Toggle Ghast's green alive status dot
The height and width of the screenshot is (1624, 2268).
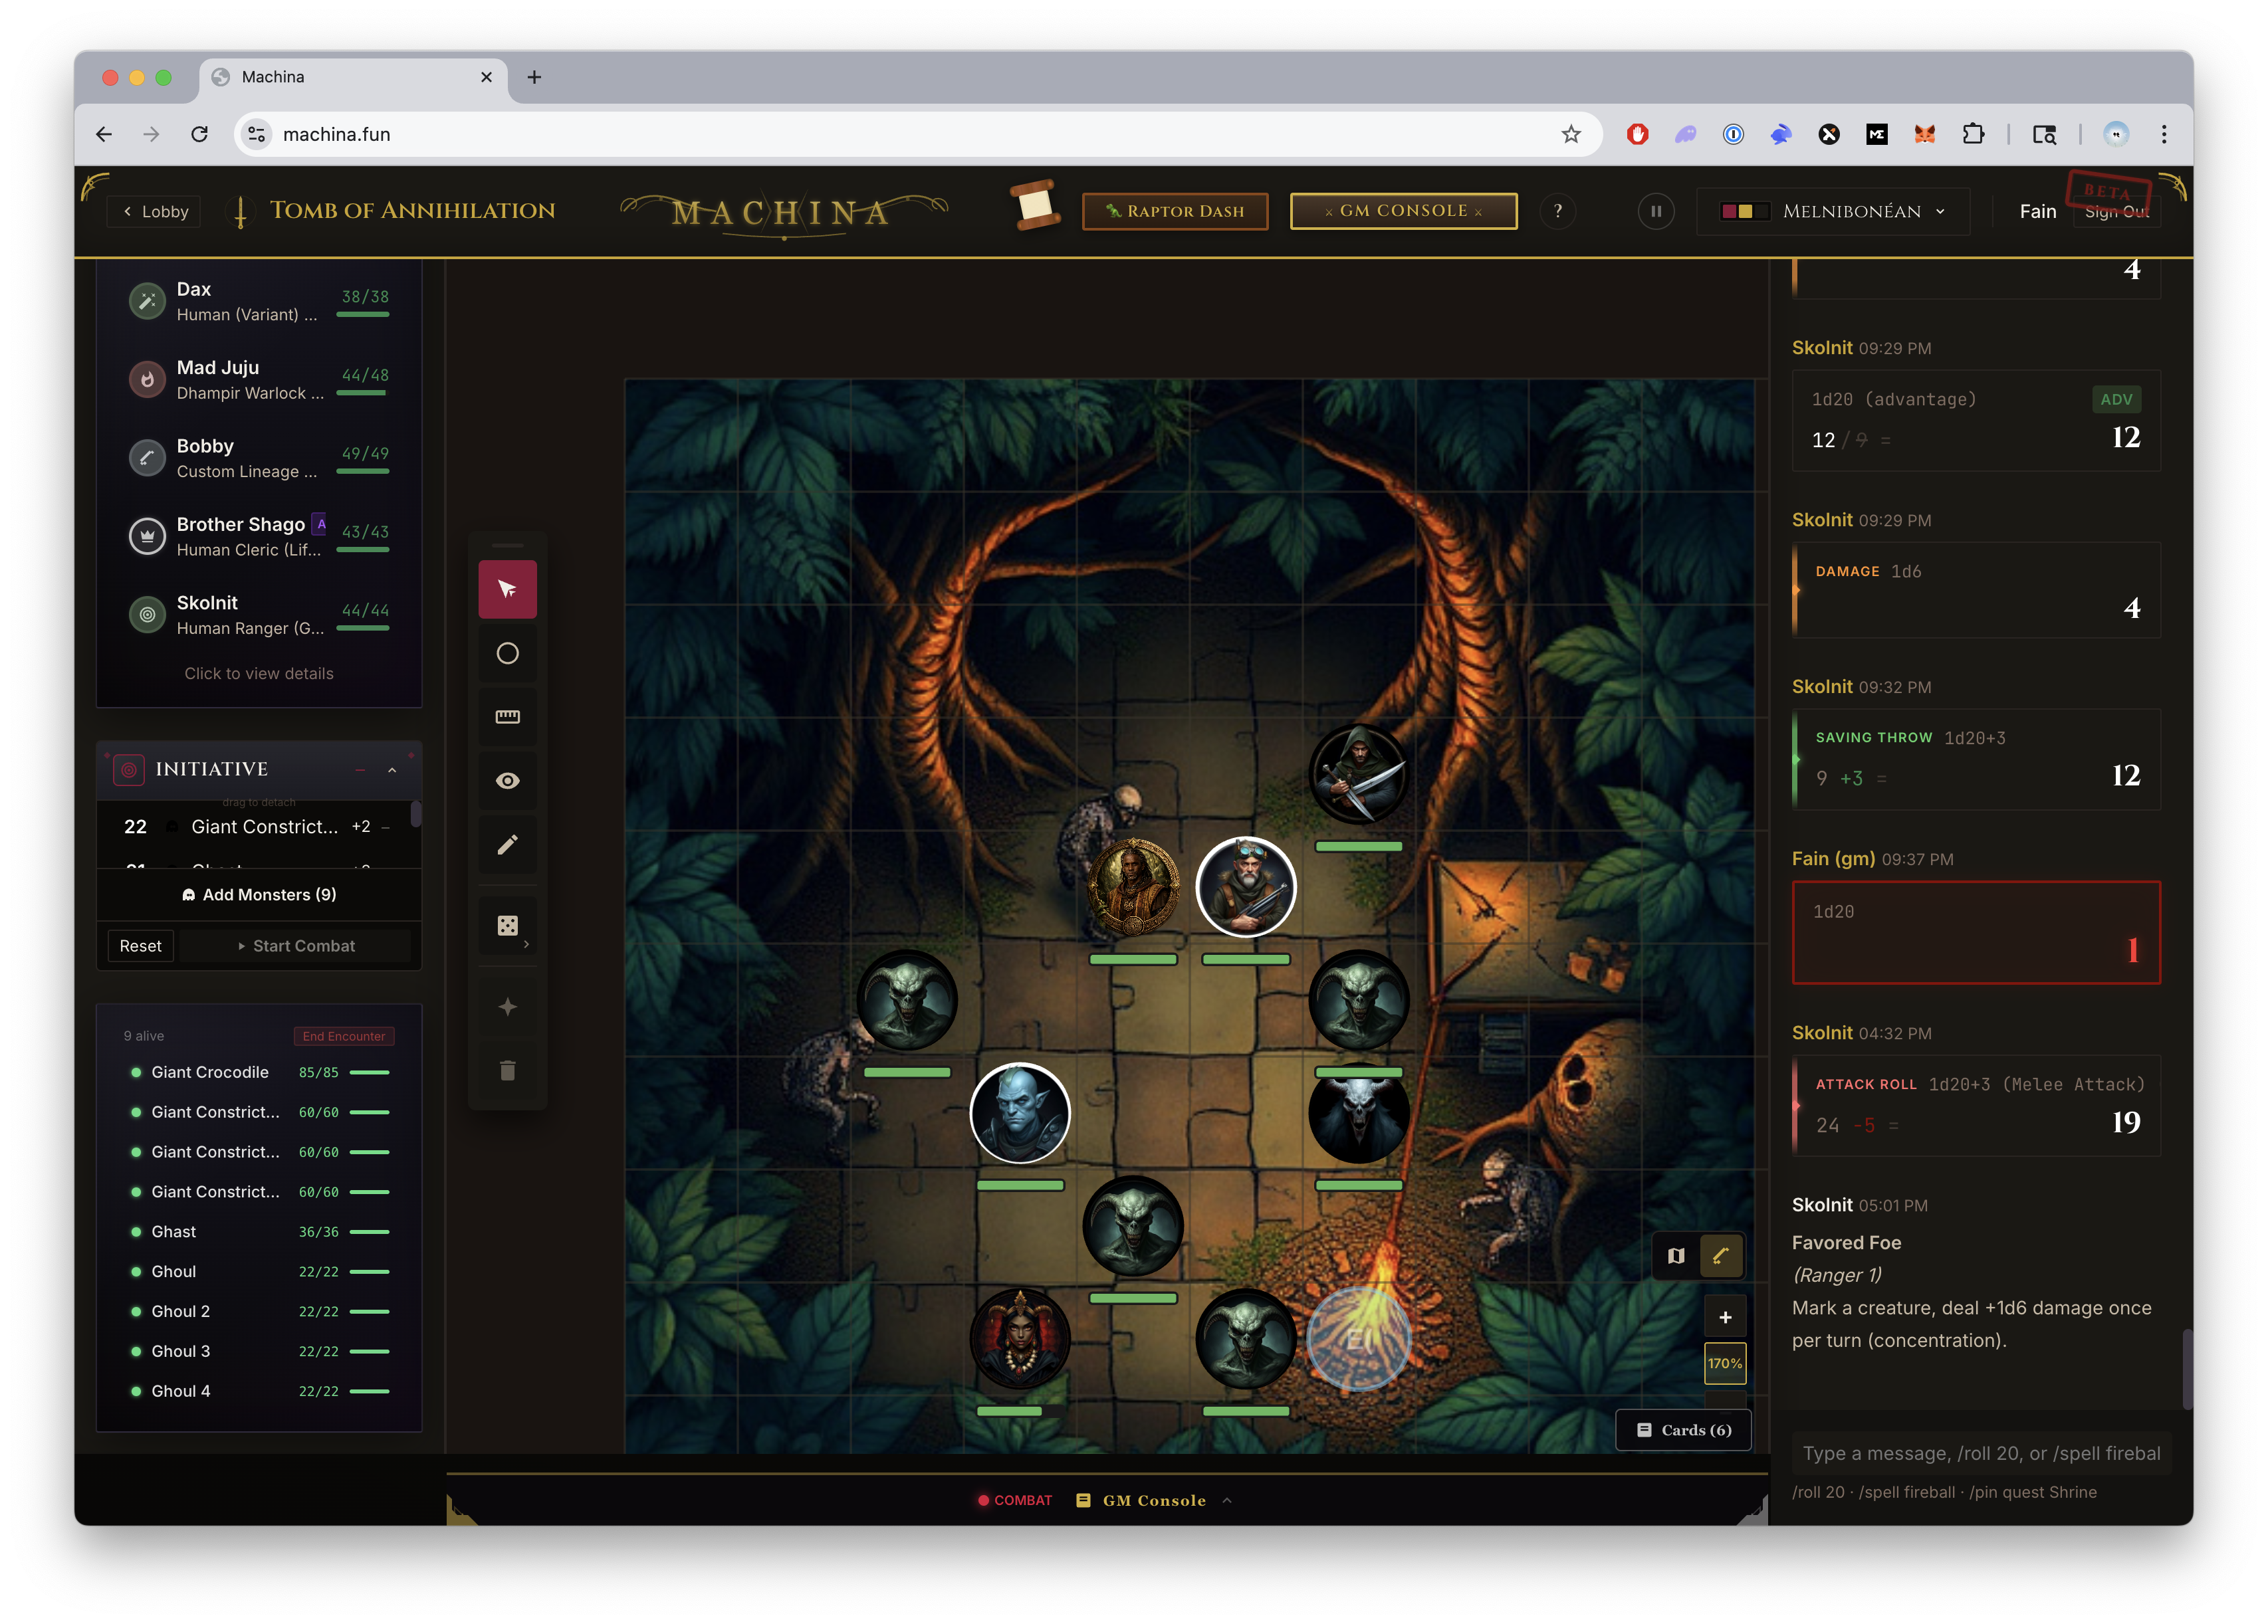(x=135, y=1231)
